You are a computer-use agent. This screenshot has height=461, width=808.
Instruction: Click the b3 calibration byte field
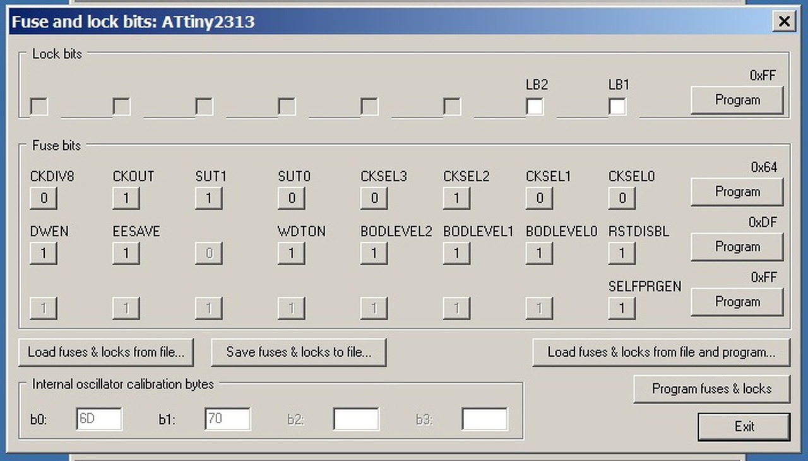click(485, 419)
